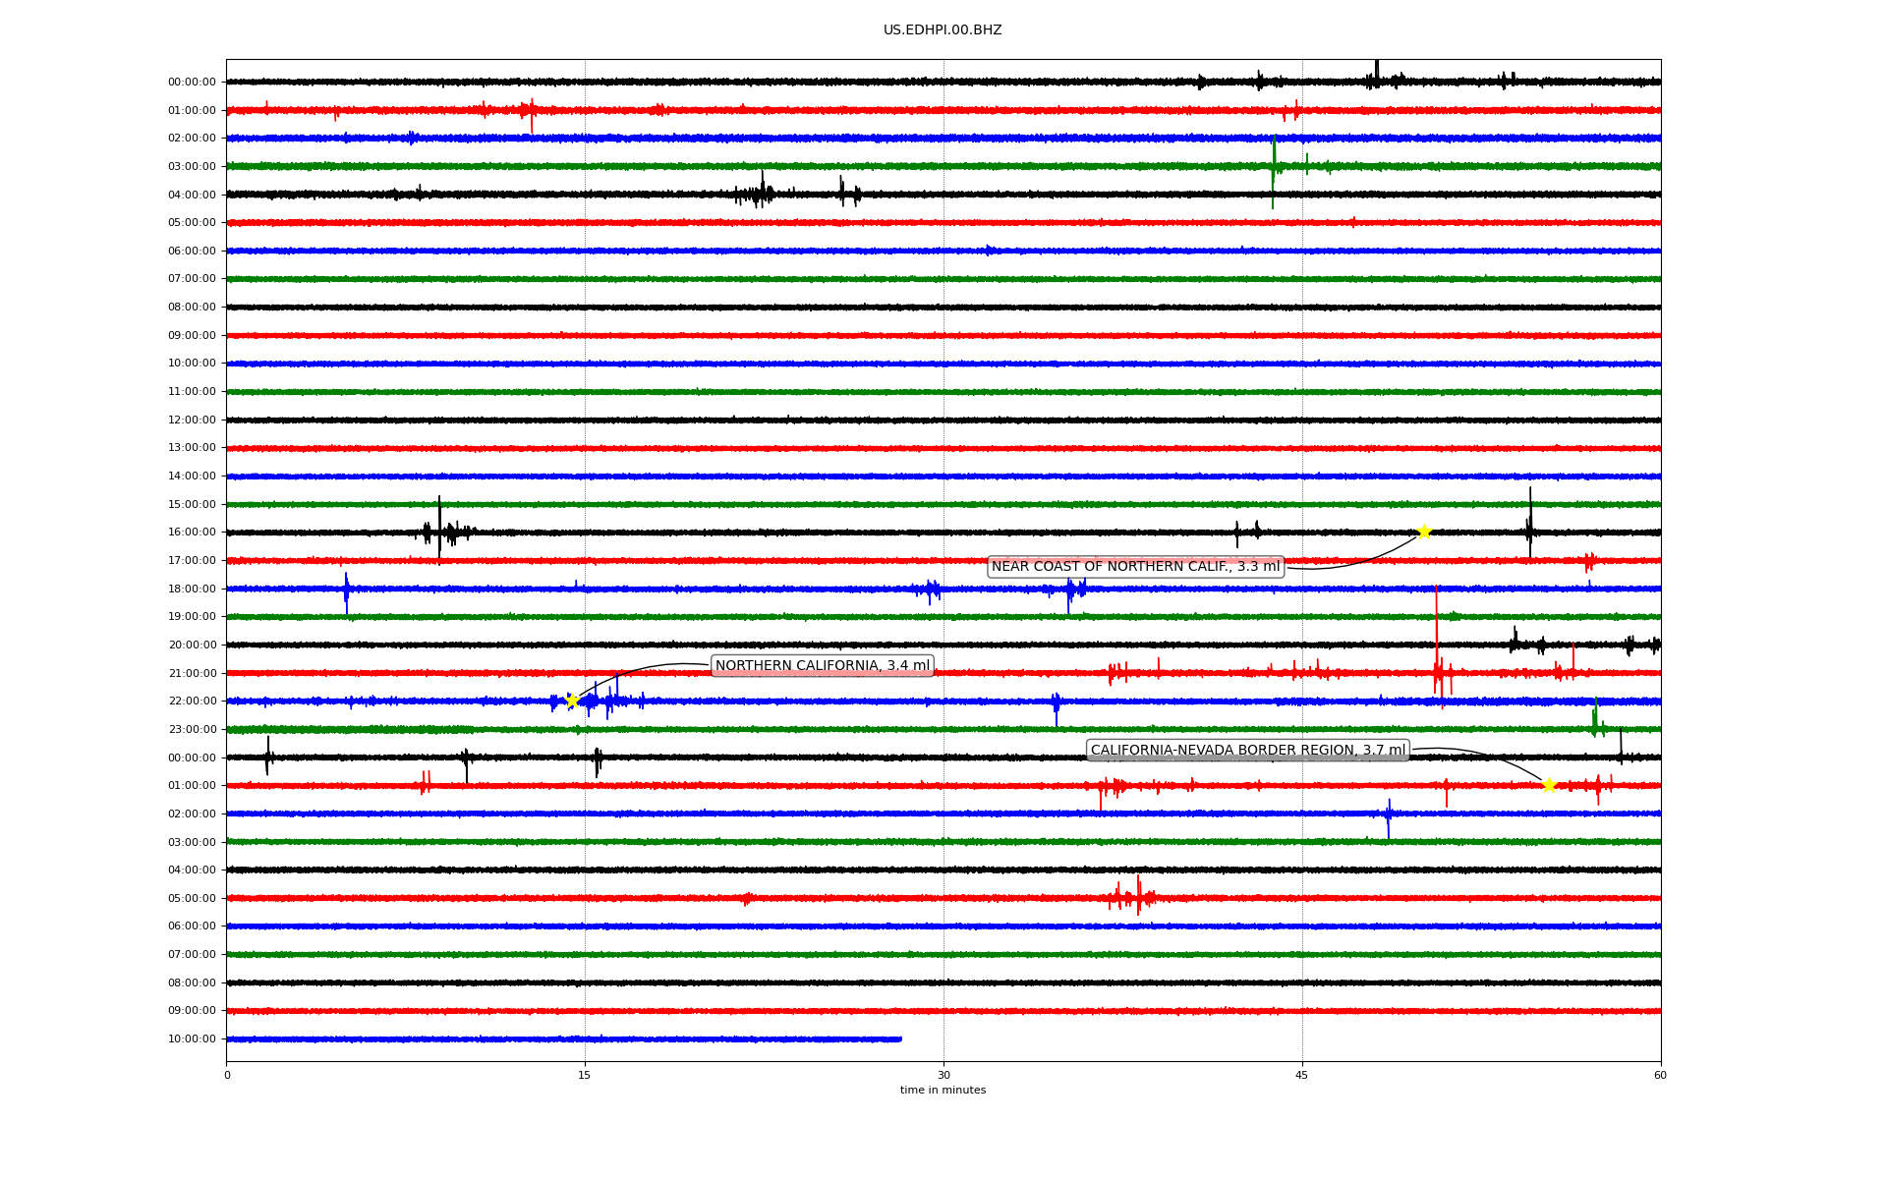Click the 15:00:00 row label
This screenshot has width=1887, height=1179.
pyautogui.click(x=192, y=505)
